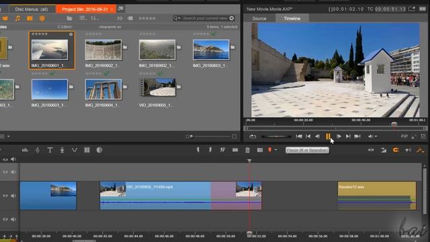
Task: Open the player volume dropdown
Action: click(x=376, y=136)
